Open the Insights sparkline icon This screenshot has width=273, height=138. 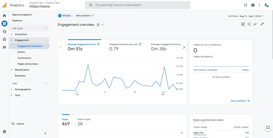point(255,24)
